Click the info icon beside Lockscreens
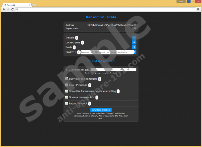The width and height of the screenshot is (202, 147). point(82,42)
